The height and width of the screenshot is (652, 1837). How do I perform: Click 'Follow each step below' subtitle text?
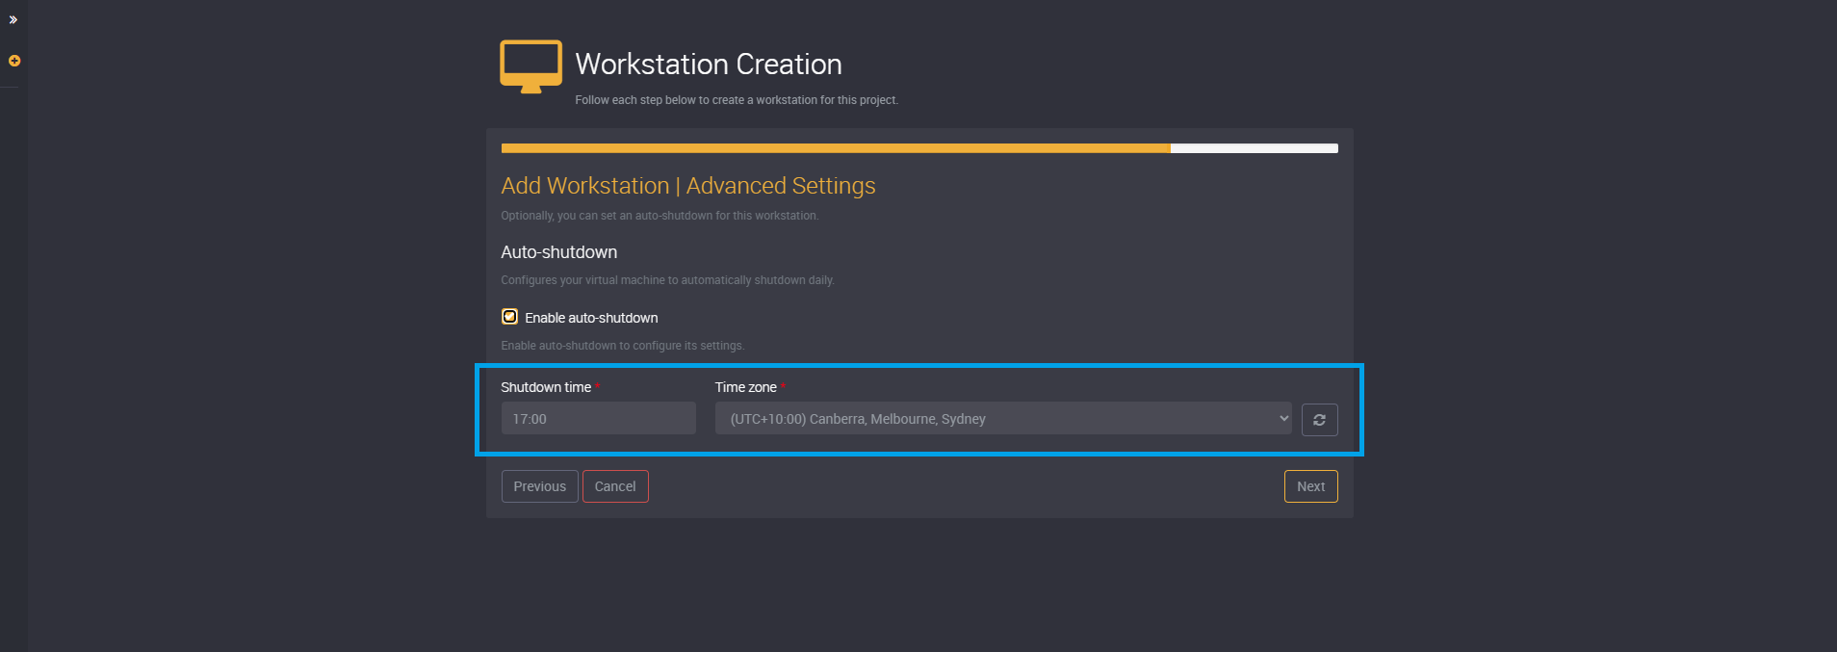pyautogui.click(x=737, y=100)
